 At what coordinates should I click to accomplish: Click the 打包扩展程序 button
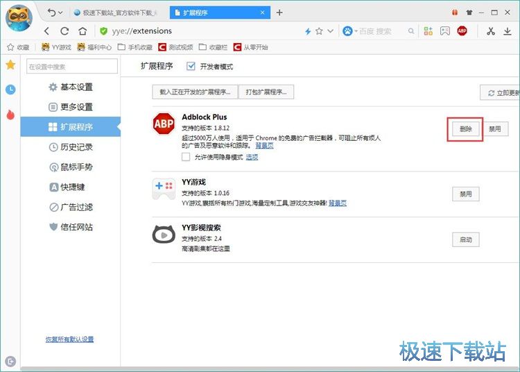point(266,92)
